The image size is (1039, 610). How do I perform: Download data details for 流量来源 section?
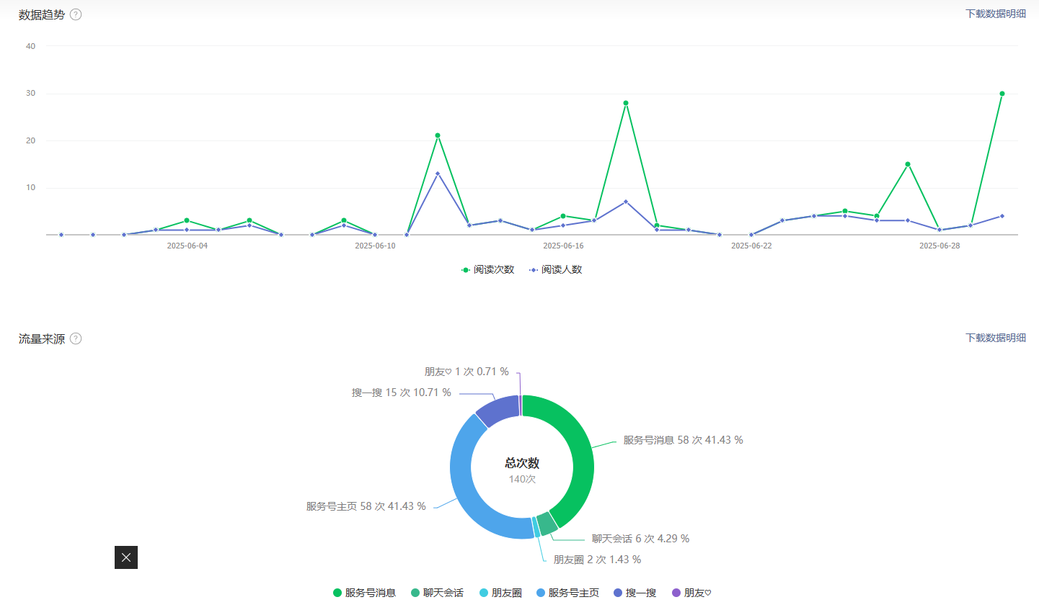pos(995,338)
